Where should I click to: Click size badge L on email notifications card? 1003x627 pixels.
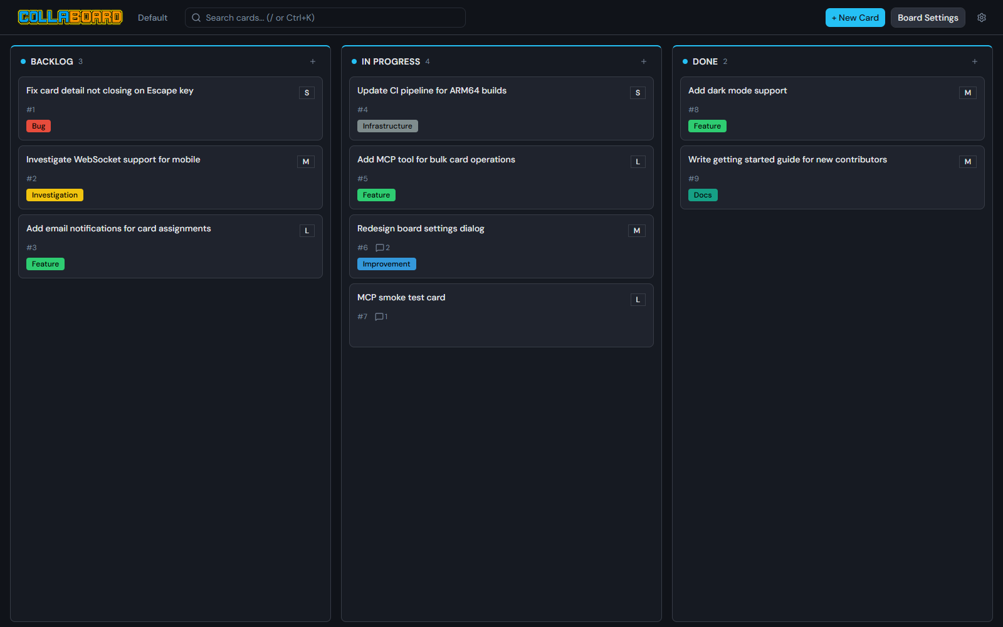[307, 231]
